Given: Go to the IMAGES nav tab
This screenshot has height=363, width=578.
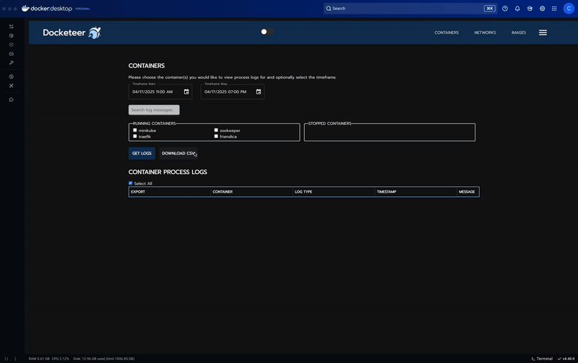Looking at the screenshot, I should click(518, 32).
